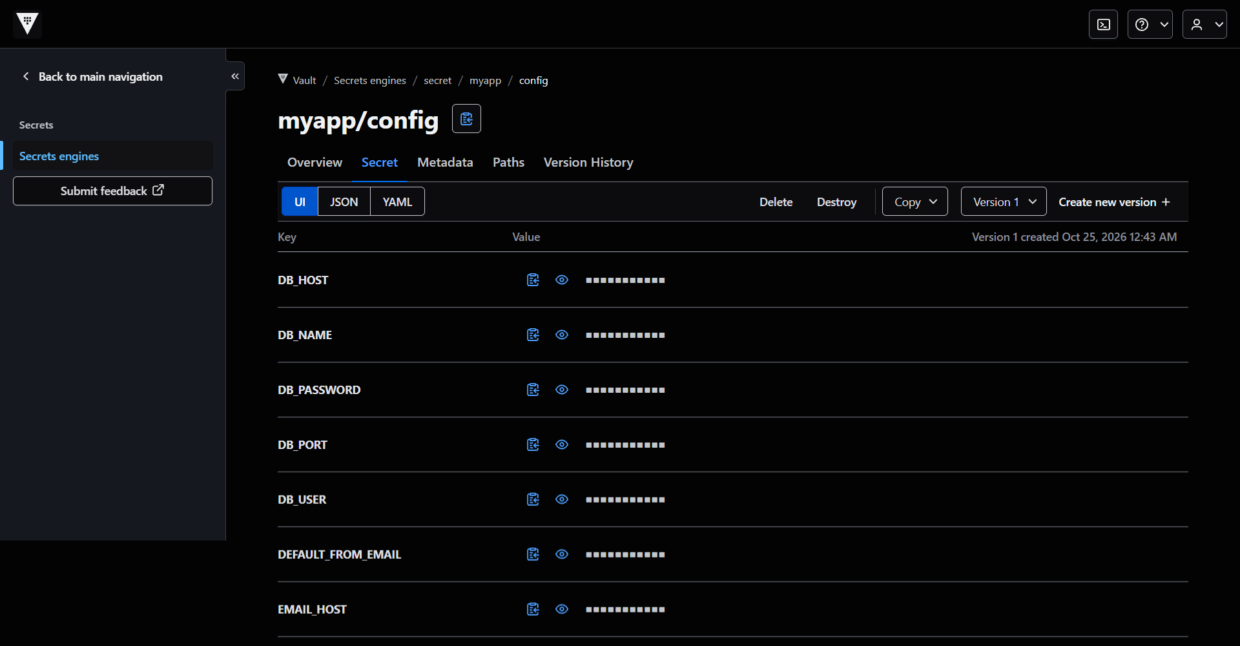Open the console terminal icon
Screen dimensions: 1240x646
tap(1103, 25)
